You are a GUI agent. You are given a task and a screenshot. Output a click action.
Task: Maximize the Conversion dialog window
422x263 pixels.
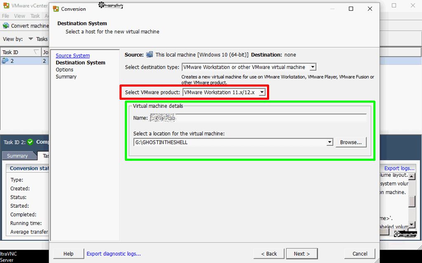pos(351,9)
